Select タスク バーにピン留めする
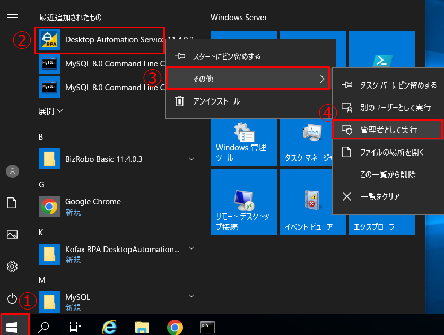Viewport: 444px width, 335px height. (388, 85)
